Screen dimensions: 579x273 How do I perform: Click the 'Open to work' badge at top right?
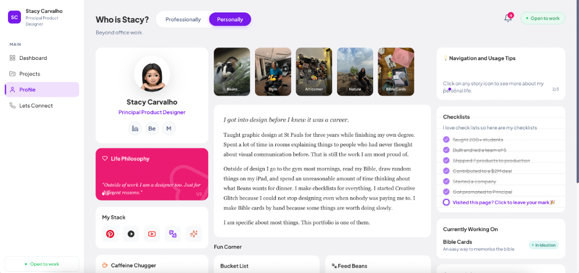click(x=543, y=18)
